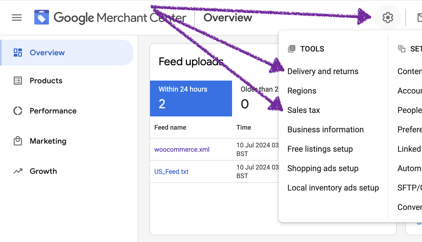Click the Overview grid icon in sidebar
Screen dimensions: 422x242
18,53
